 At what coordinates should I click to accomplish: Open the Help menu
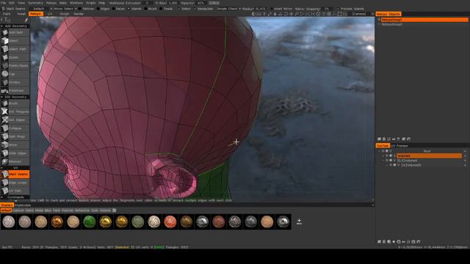tap(101, 3)
